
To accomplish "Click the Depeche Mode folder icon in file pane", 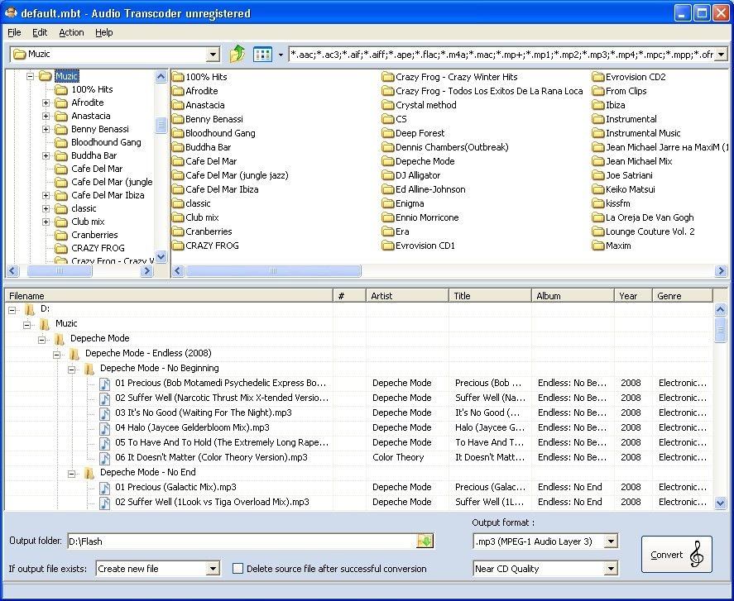I will (x=388, y=161).
